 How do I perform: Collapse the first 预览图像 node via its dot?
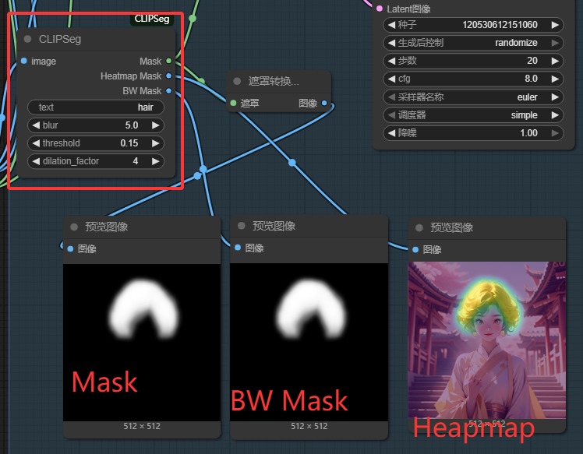75,227
